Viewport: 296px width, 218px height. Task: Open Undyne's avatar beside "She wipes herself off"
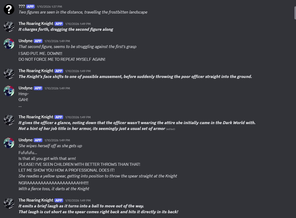(9, 143)
